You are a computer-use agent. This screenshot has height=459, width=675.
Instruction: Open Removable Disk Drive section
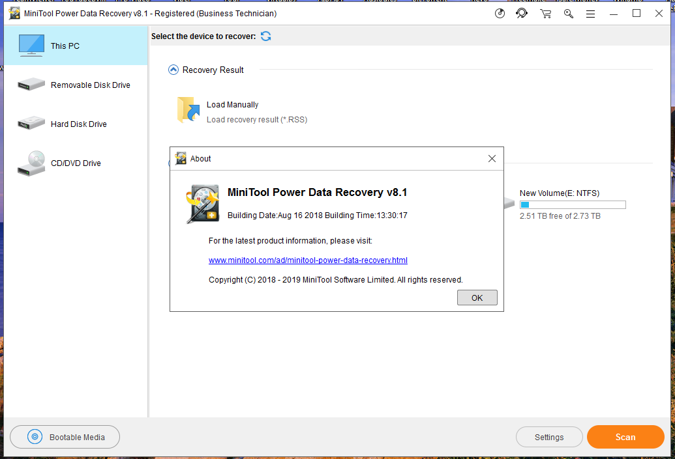76,85
